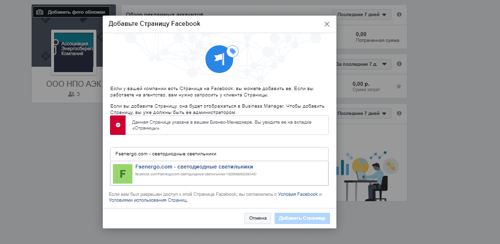This screenshot has width=500, height=244.
Task: Focus the page name input field
Action: 219,154
